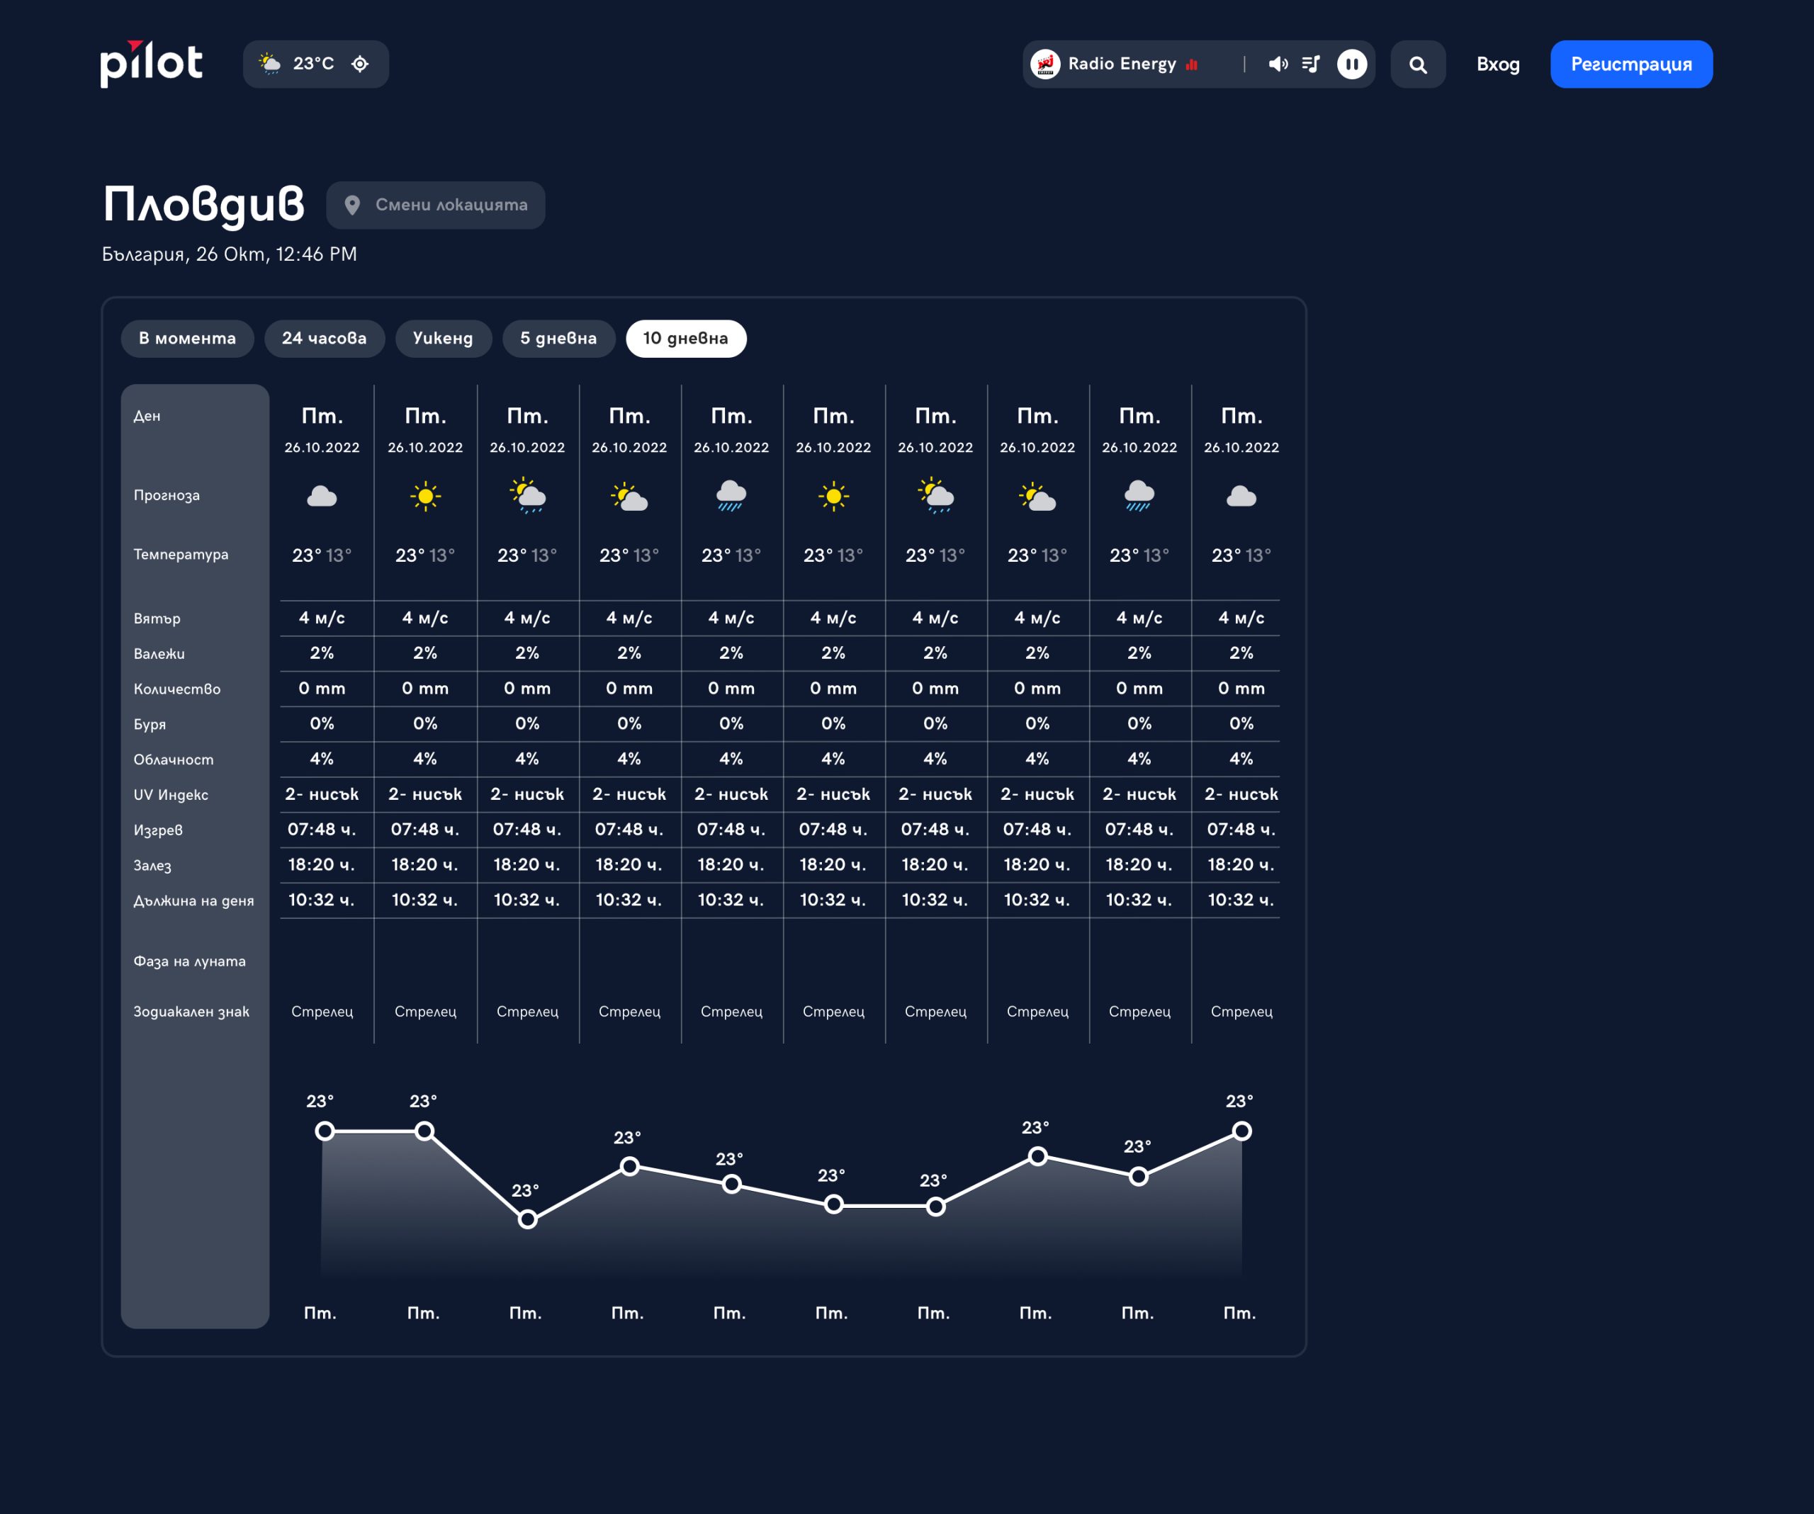The width and height of the screenshot is (1814, 1514).
Task: Switch to the В момента tab
Action: tap(188, 339)
